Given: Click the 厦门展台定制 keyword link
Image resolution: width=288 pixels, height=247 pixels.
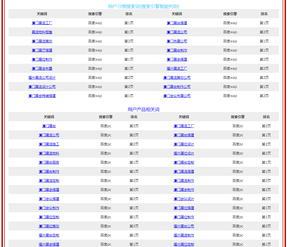Looking at the screenshot, I should point(184,162).
